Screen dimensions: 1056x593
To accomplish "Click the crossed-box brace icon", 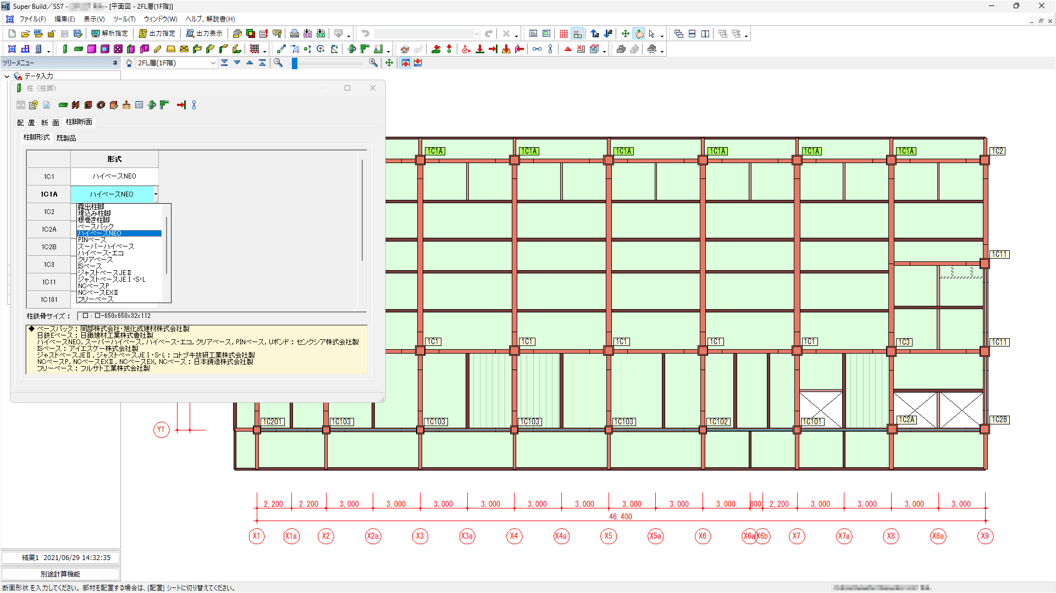I will point(118,49).
